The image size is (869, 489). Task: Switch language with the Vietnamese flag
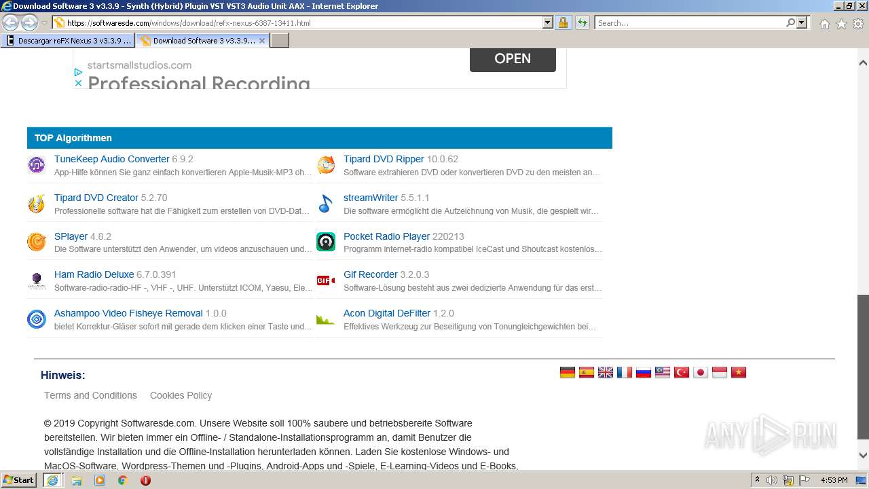pos(739,372)
